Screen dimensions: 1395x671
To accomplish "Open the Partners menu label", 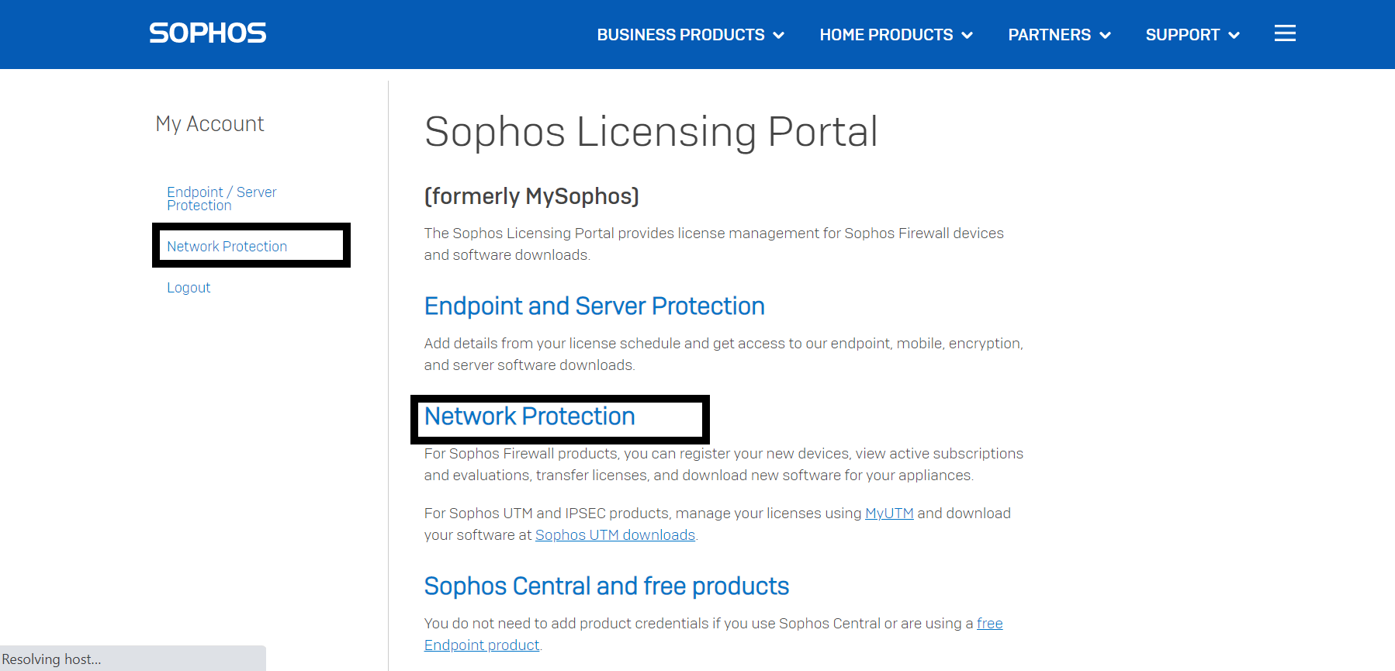I will [x=1049, y=35].
